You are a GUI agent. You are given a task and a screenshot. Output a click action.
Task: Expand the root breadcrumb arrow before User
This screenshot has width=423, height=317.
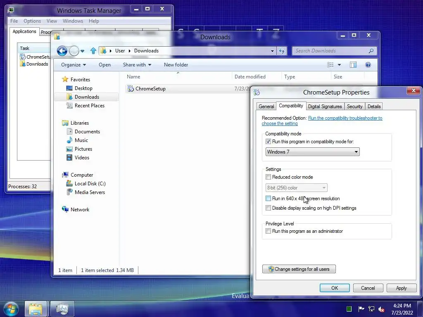coord(110,51)
